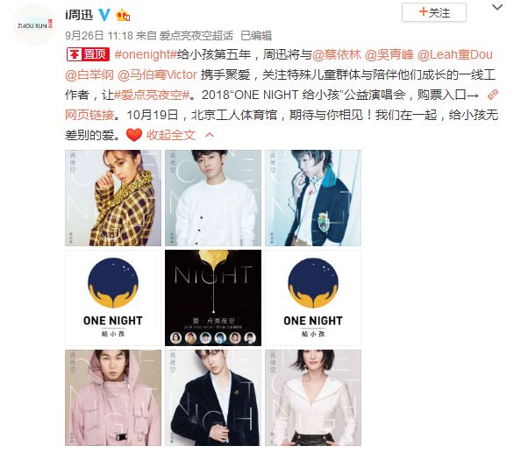This screenshot has width=521, height=453.
Task: Click the red heart emoji
Action: click(x=134, y=135)
